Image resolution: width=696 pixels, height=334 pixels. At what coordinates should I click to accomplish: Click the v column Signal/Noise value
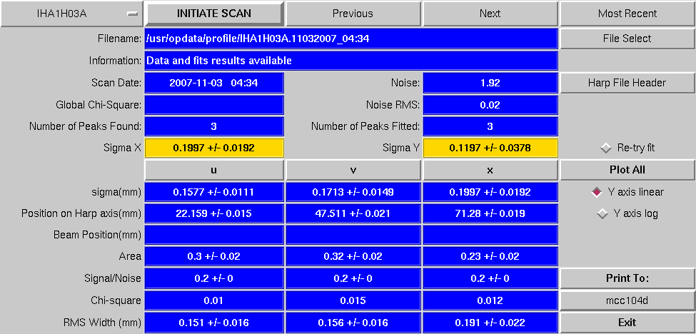353,278
